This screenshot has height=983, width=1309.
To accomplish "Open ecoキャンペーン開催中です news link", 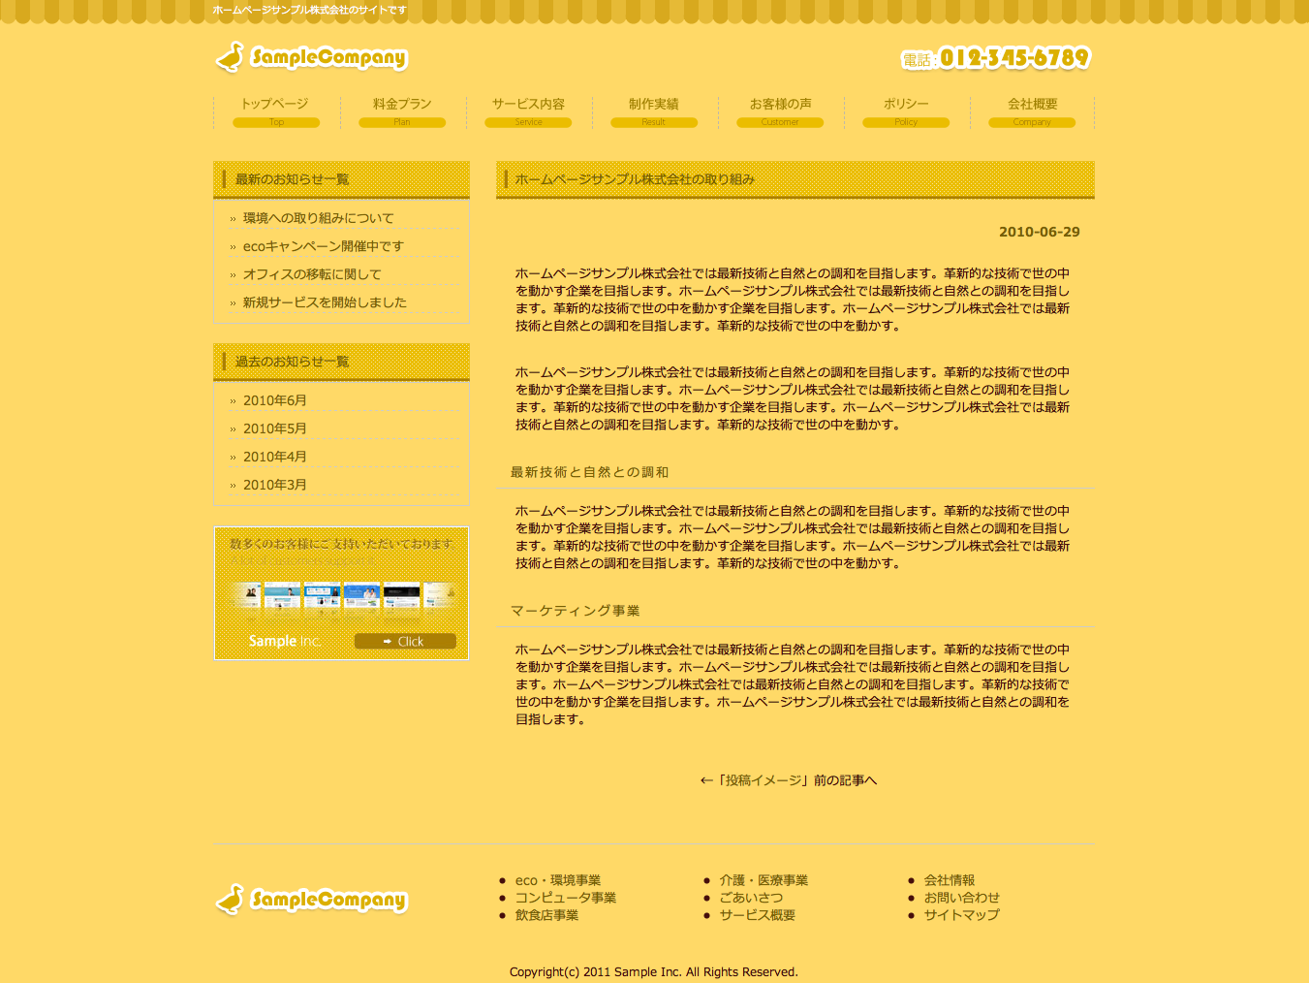I will 323,246.
